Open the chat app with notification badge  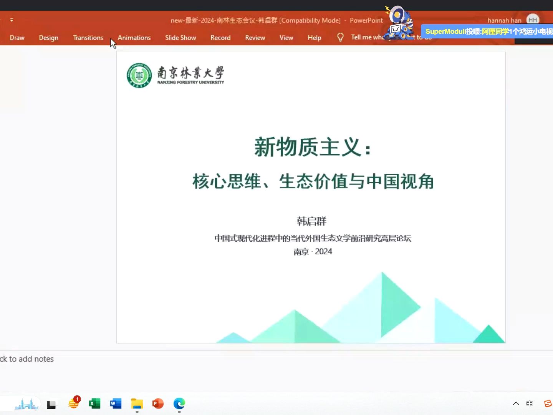[x=74, y=404]
